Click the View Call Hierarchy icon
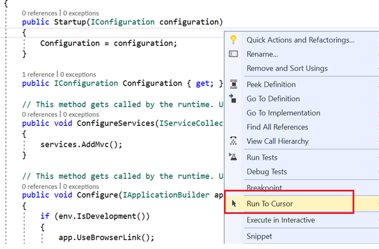Image resolution: width=379 pixels, height=249 pixels. [x=233, y=141]
